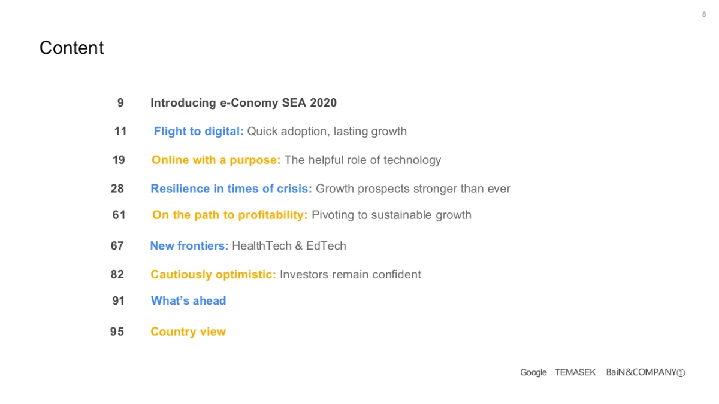
Task: Go to Cautiously optimistic section
Action: [285, 275]
